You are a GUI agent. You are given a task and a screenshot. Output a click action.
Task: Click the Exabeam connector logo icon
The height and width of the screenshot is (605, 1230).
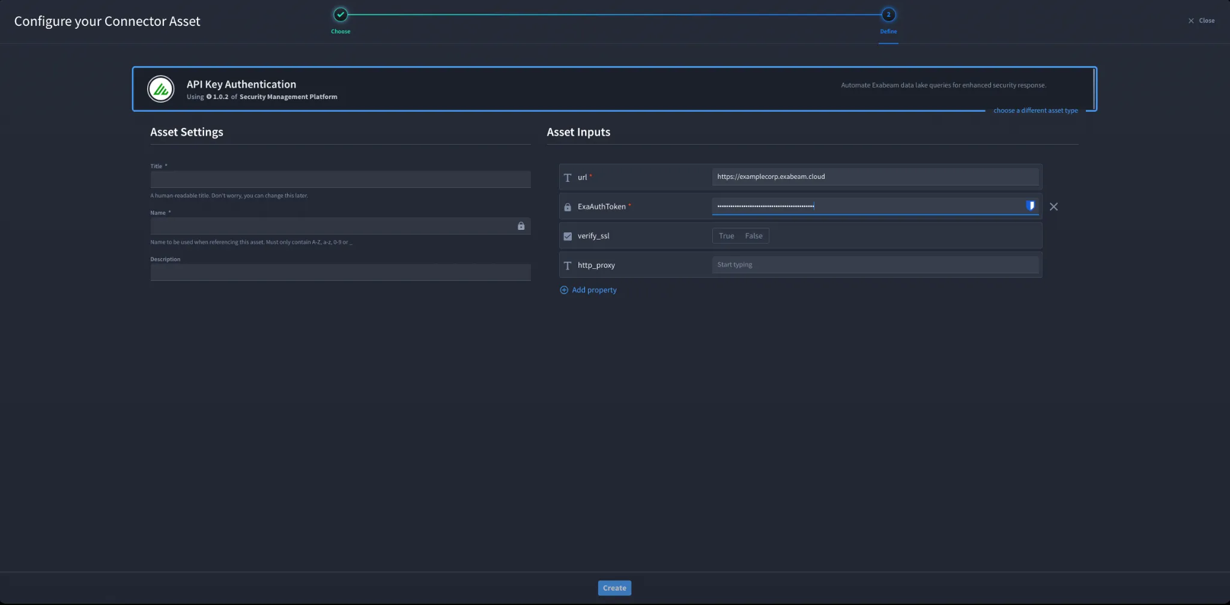click(x=160, y=89)
